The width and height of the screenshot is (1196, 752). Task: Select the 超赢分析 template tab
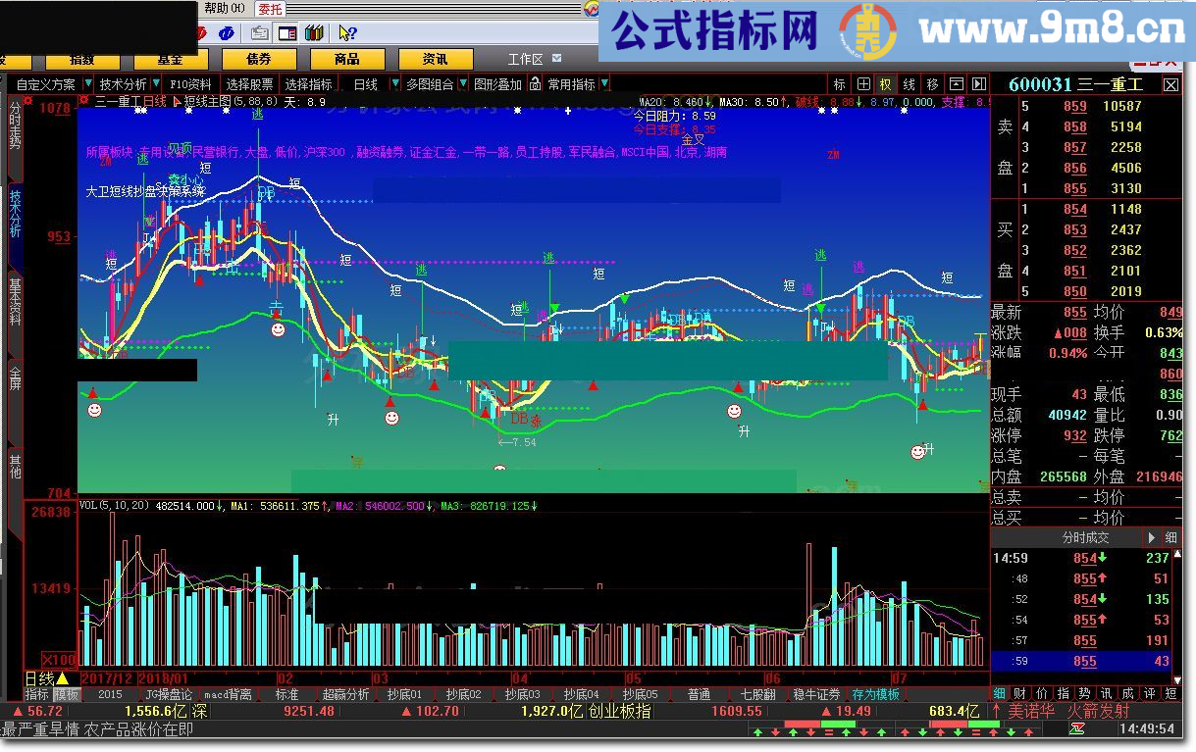point(346,695)
